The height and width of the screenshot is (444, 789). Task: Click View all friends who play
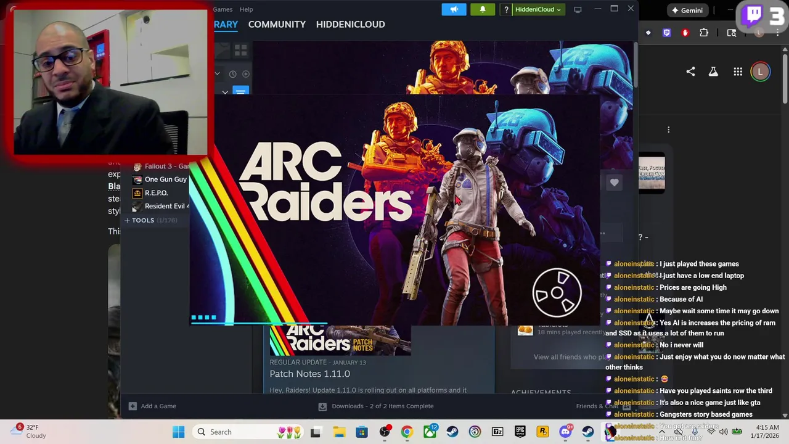(571, 356)
